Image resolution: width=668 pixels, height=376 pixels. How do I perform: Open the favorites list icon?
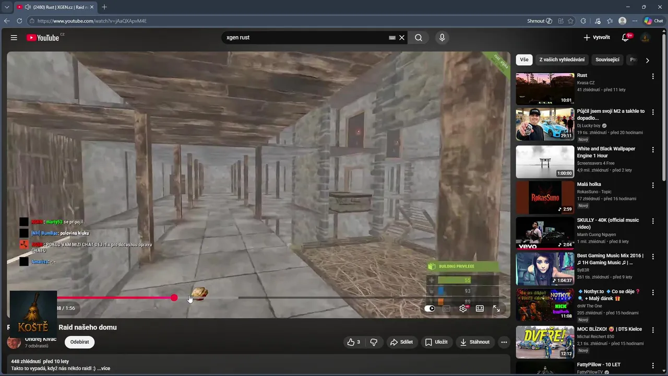tap(610, 21)
